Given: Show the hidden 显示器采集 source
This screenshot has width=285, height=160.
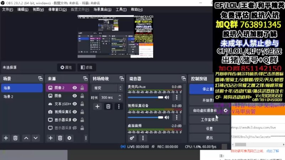Looking at the screenshot, I should click(x=75, y=128).
